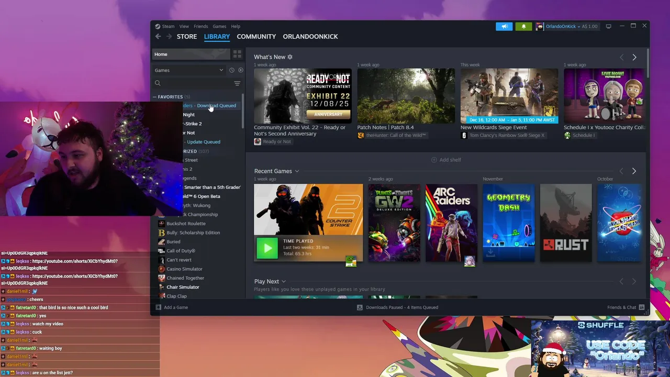The width and height of the screenshot is (670, 377).
Task: Click the Smarter than a 5th Grader entry
Action: coord(213,187)
